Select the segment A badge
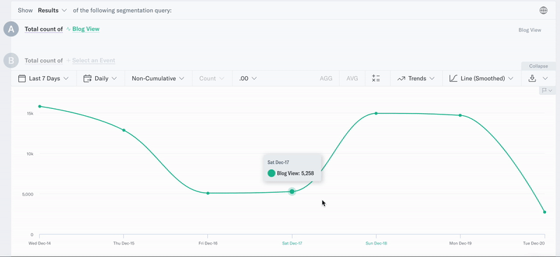Image resolution: width=560 pixels, height=257 pixels. (x=11, y=29)
